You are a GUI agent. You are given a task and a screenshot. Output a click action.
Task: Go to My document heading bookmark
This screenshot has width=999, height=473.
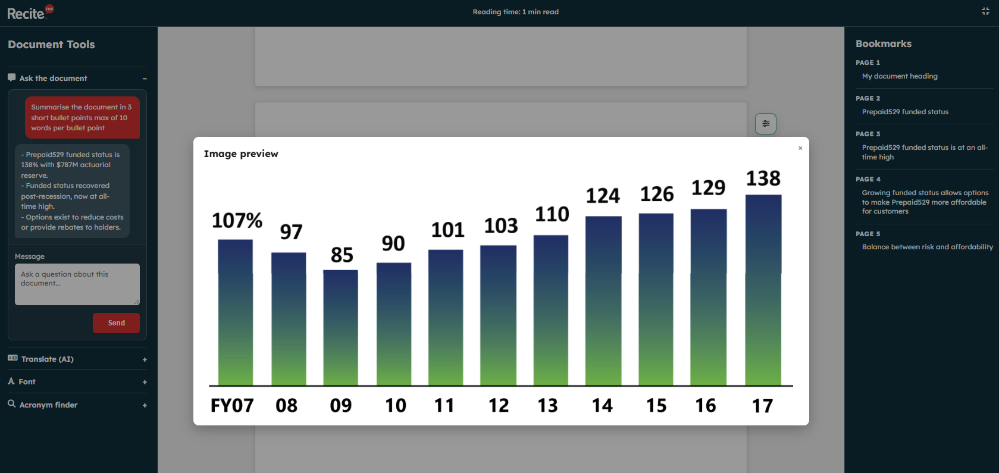pyautogui.click(x=900, y=76)
